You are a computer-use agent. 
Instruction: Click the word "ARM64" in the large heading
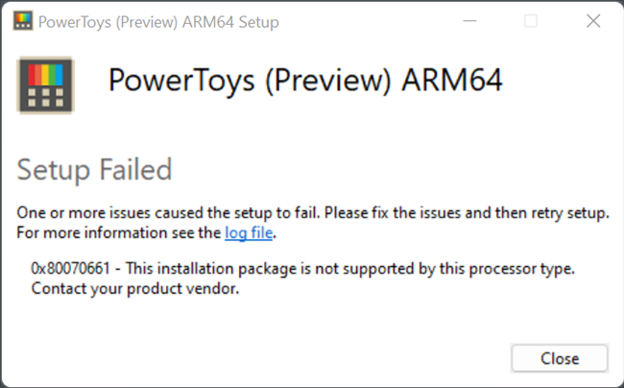[454, 81]
